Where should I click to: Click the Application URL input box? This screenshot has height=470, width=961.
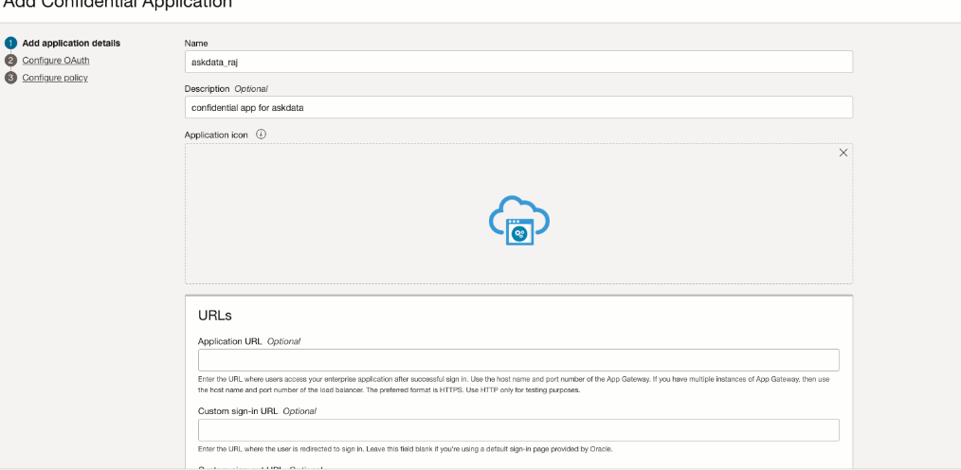click(x=518, y=360)
